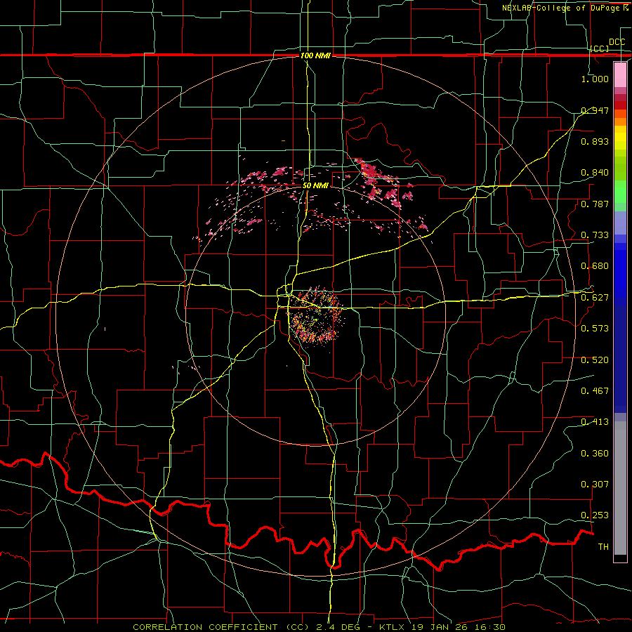
Task: Click the 0.733 legend value
Action: (595, 235)
